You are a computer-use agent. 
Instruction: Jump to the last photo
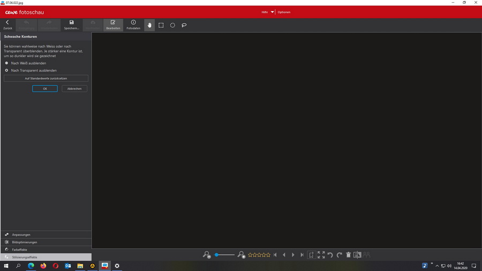[x=302, y=255]
